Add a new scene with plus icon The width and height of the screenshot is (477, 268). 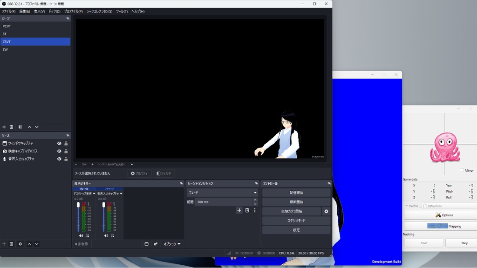(4, 127)
